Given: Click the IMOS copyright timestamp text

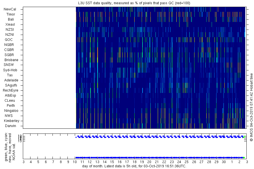Looking at the screenshot, I should [251, 107].
